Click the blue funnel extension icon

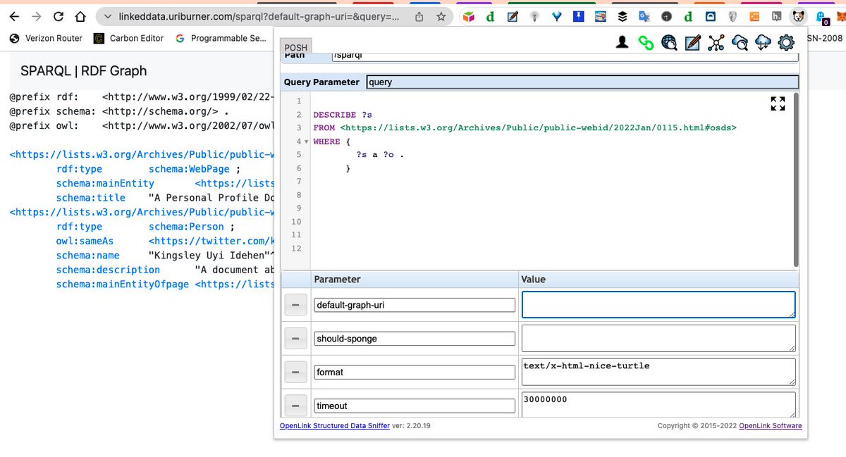coord(557,16)
